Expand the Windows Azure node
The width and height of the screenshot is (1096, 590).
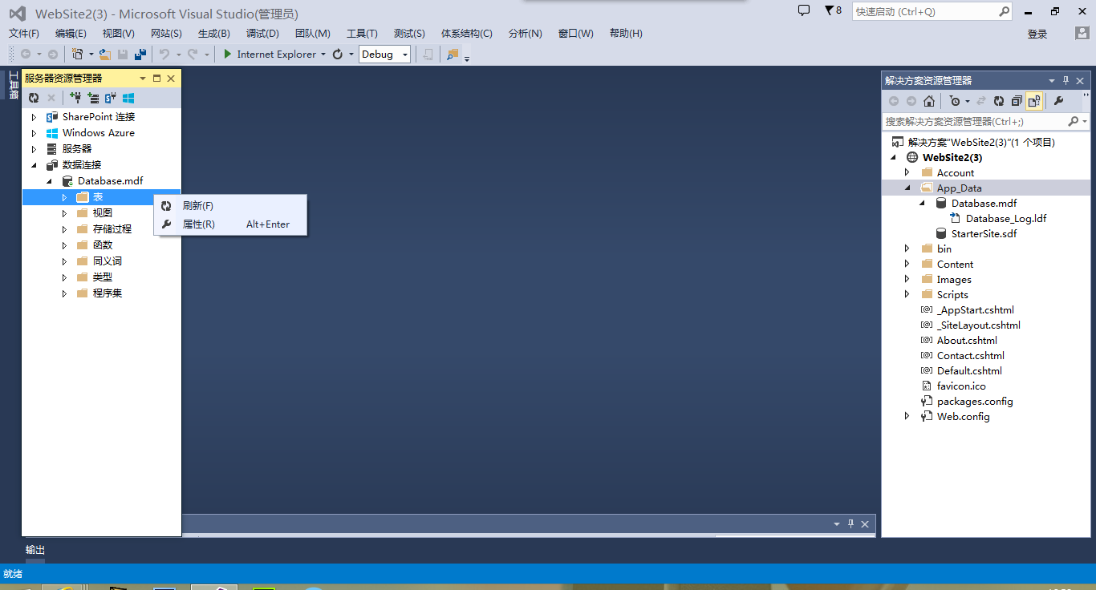click(34, 133)
